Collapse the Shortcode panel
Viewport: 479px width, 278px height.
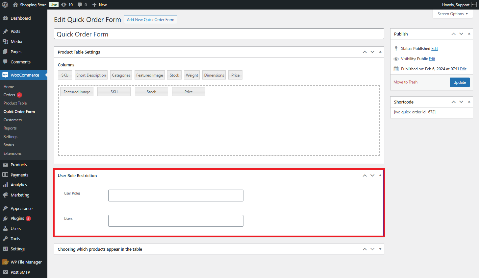point(469,102)
